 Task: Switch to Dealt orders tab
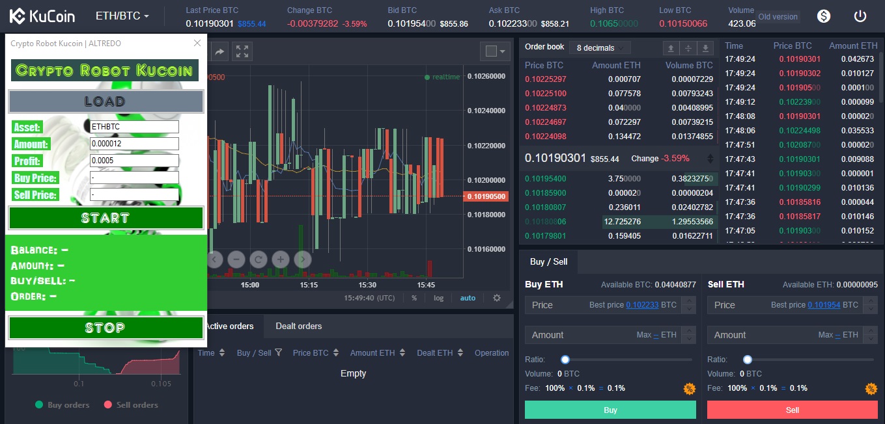299,326
